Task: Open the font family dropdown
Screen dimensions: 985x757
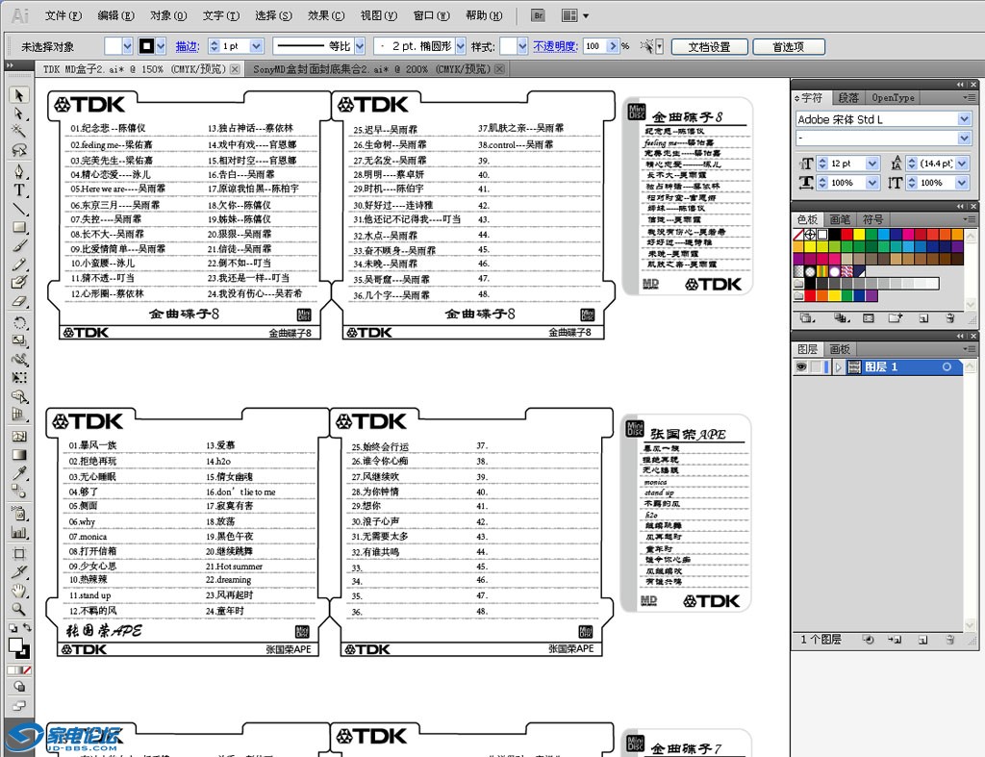Action: pos(964,119)
